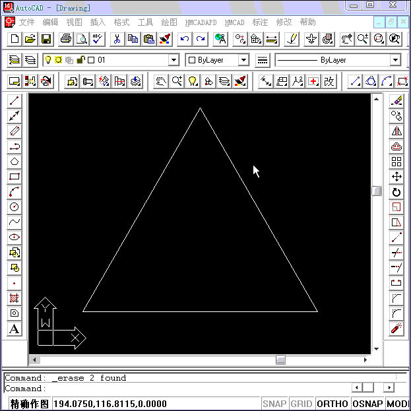Image resolution: width=411 pixels, height=411 pixels.
Task: Click the Redo arrow icon
Action: 201,40
